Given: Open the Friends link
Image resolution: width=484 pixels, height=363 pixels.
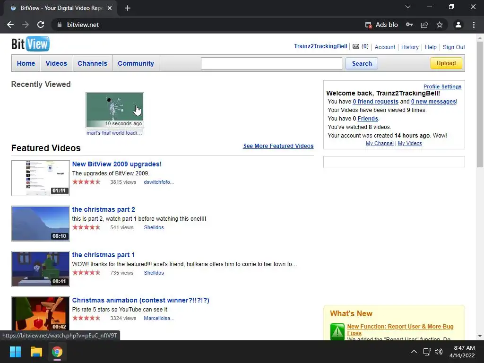Looking at the screenshot, I should [x=368, y=119].
